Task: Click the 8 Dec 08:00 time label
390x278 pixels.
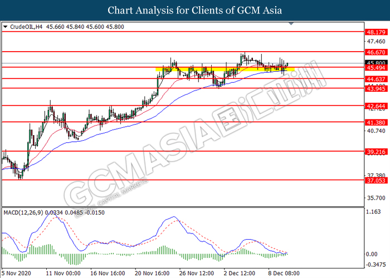Action: [x=284, y=274]
